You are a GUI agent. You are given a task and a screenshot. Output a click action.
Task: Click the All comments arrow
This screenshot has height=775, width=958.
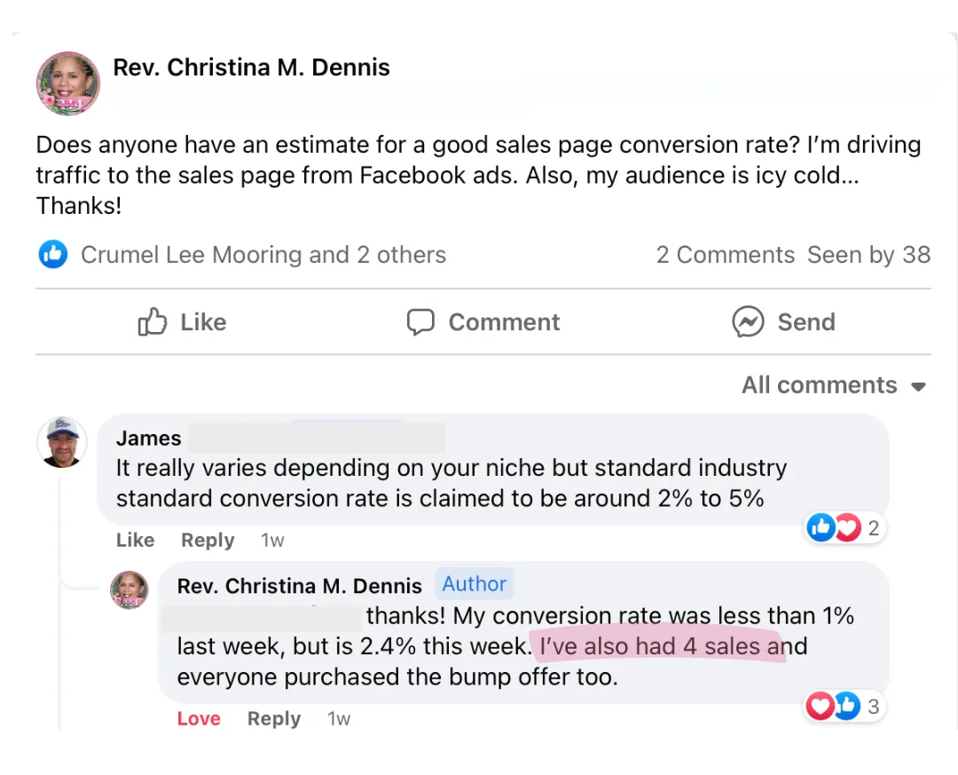(x=919, y=387)
